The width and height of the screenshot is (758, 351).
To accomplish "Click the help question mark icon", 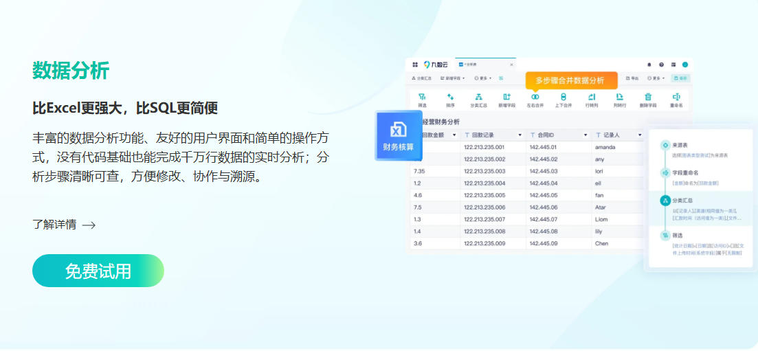I will pyautogui.click(x=661, y=65).
